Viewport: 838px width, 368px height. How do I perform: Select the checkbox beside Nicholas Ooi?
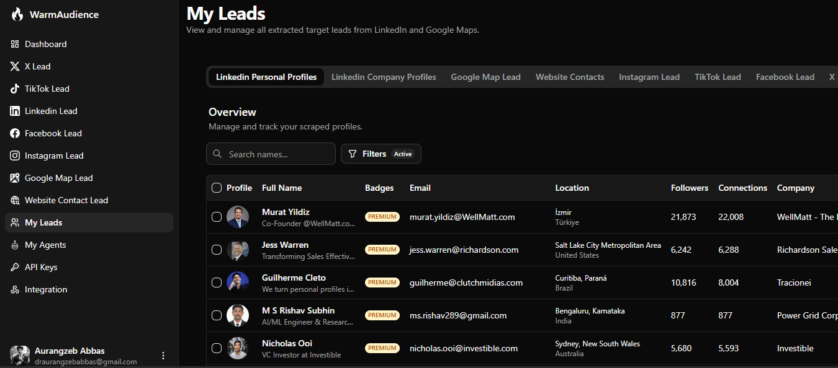pos(217,348)
